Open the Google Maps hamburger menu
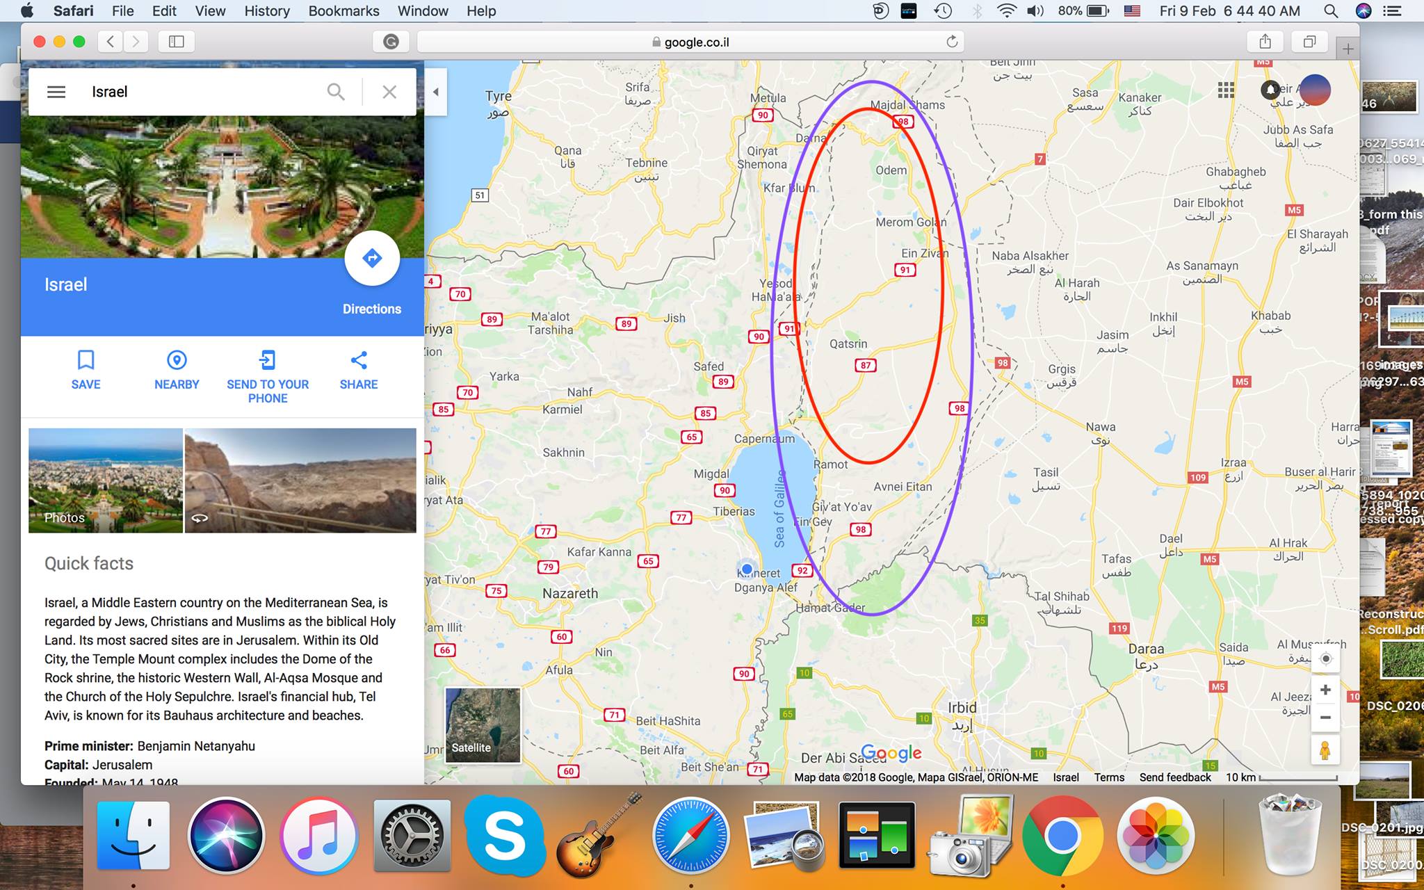1424x890 pixels. 56,92
